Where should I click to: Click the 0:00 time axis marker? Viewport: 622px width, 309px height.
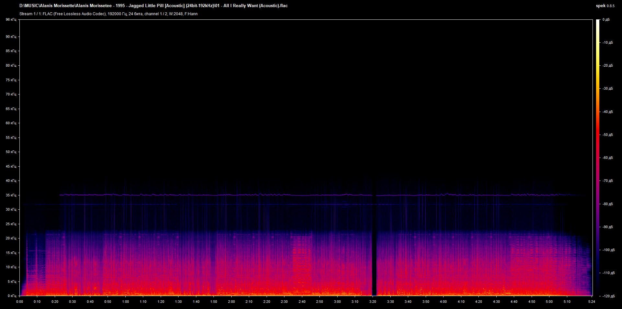click(x=19, y=302)
